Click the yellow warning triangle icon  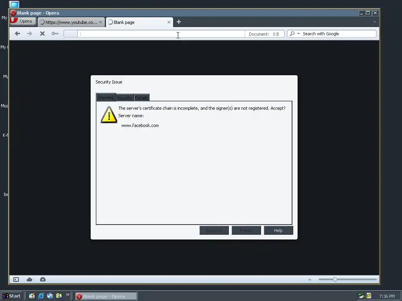(x=109, y=115)
